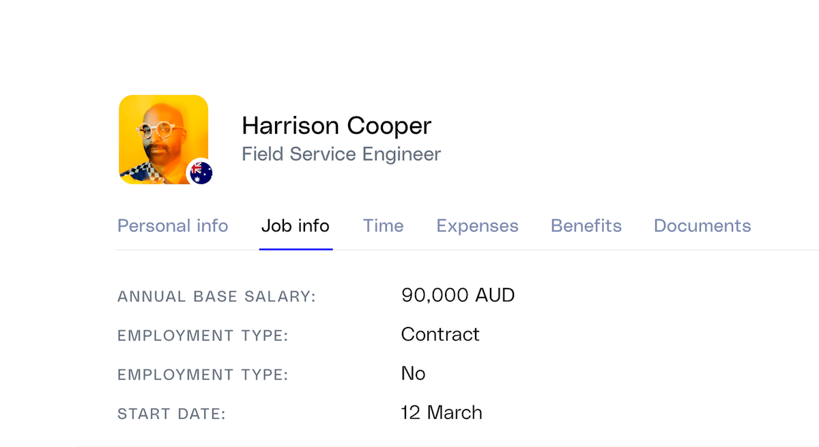Viewport: 819px width, 447px height.
Task: Select the 90,000 AUD salary value
Action: [x=458, y=295]
